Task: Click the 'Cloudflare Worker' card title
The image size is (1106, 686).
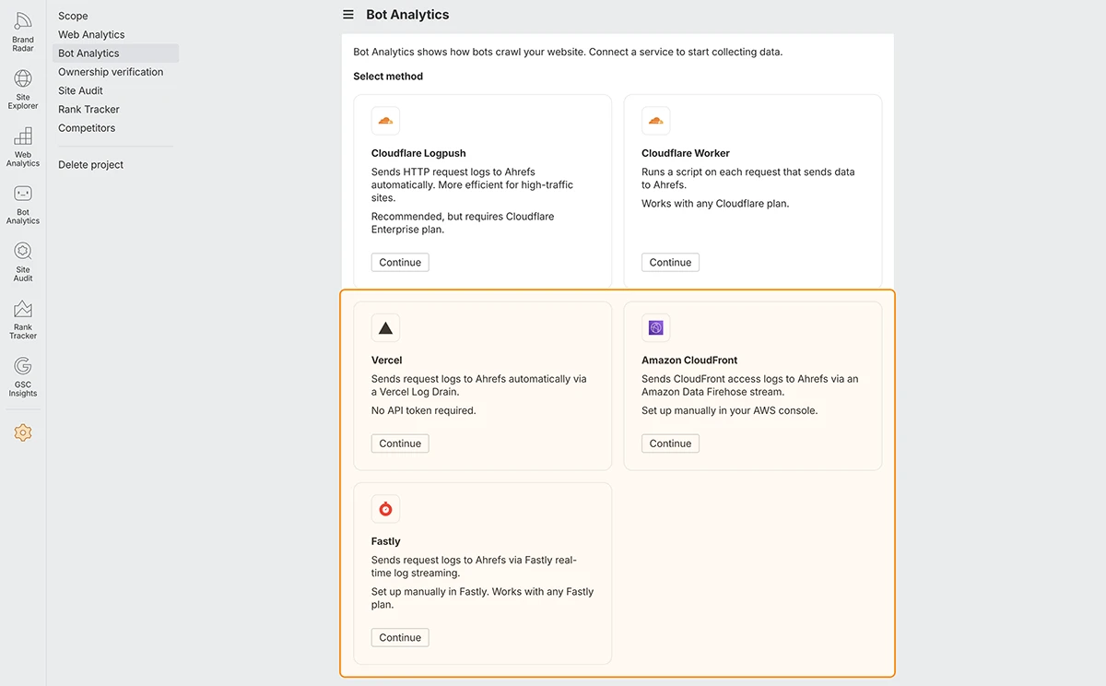Action: tap(686, 153)
